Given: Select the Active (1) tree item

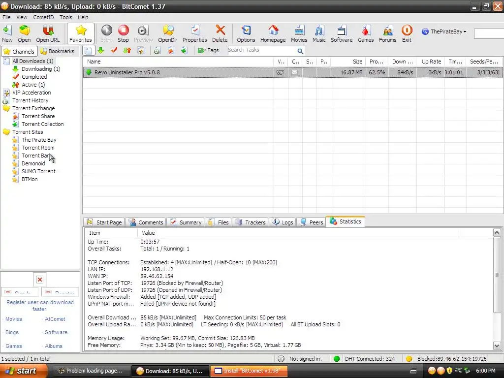Looking at the screenshot, I should [33, 85].
